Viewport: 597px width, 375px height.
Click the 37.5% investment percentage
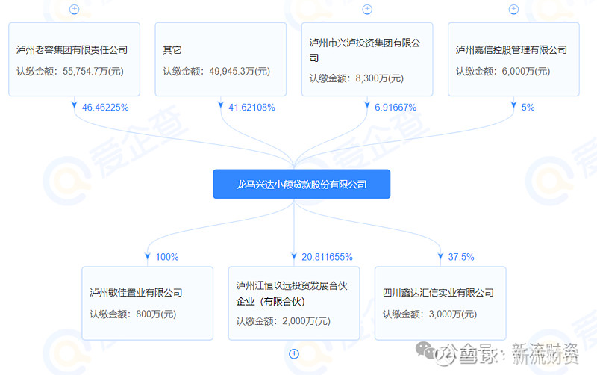[461, 257]
